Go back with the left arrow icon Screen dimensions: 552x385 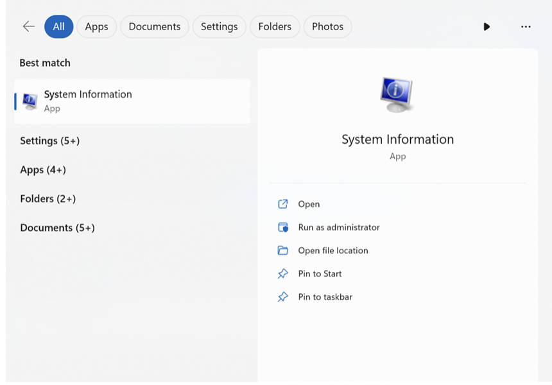[x=28, y=26]
